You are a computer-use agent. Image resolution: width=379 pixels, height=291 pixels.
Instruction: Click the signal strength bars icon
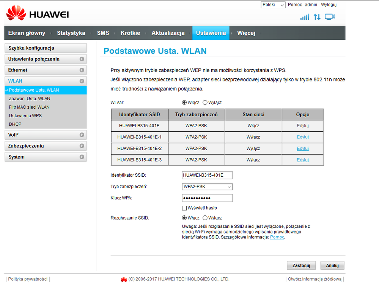[x=305, y=17]
